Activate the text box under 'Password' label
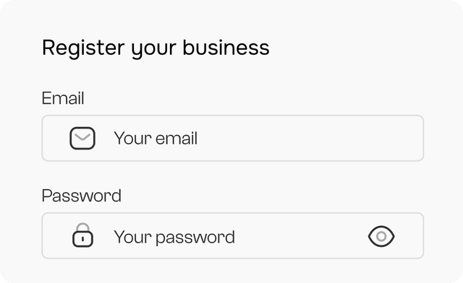The width and height of the screenshot is (463, 283). 233,236
